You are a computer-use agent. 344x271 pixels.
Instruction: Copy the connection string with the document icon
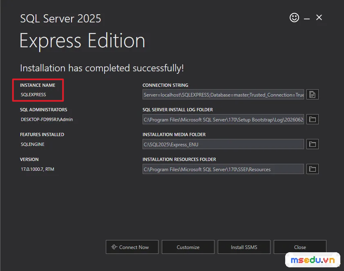point(312,95)
